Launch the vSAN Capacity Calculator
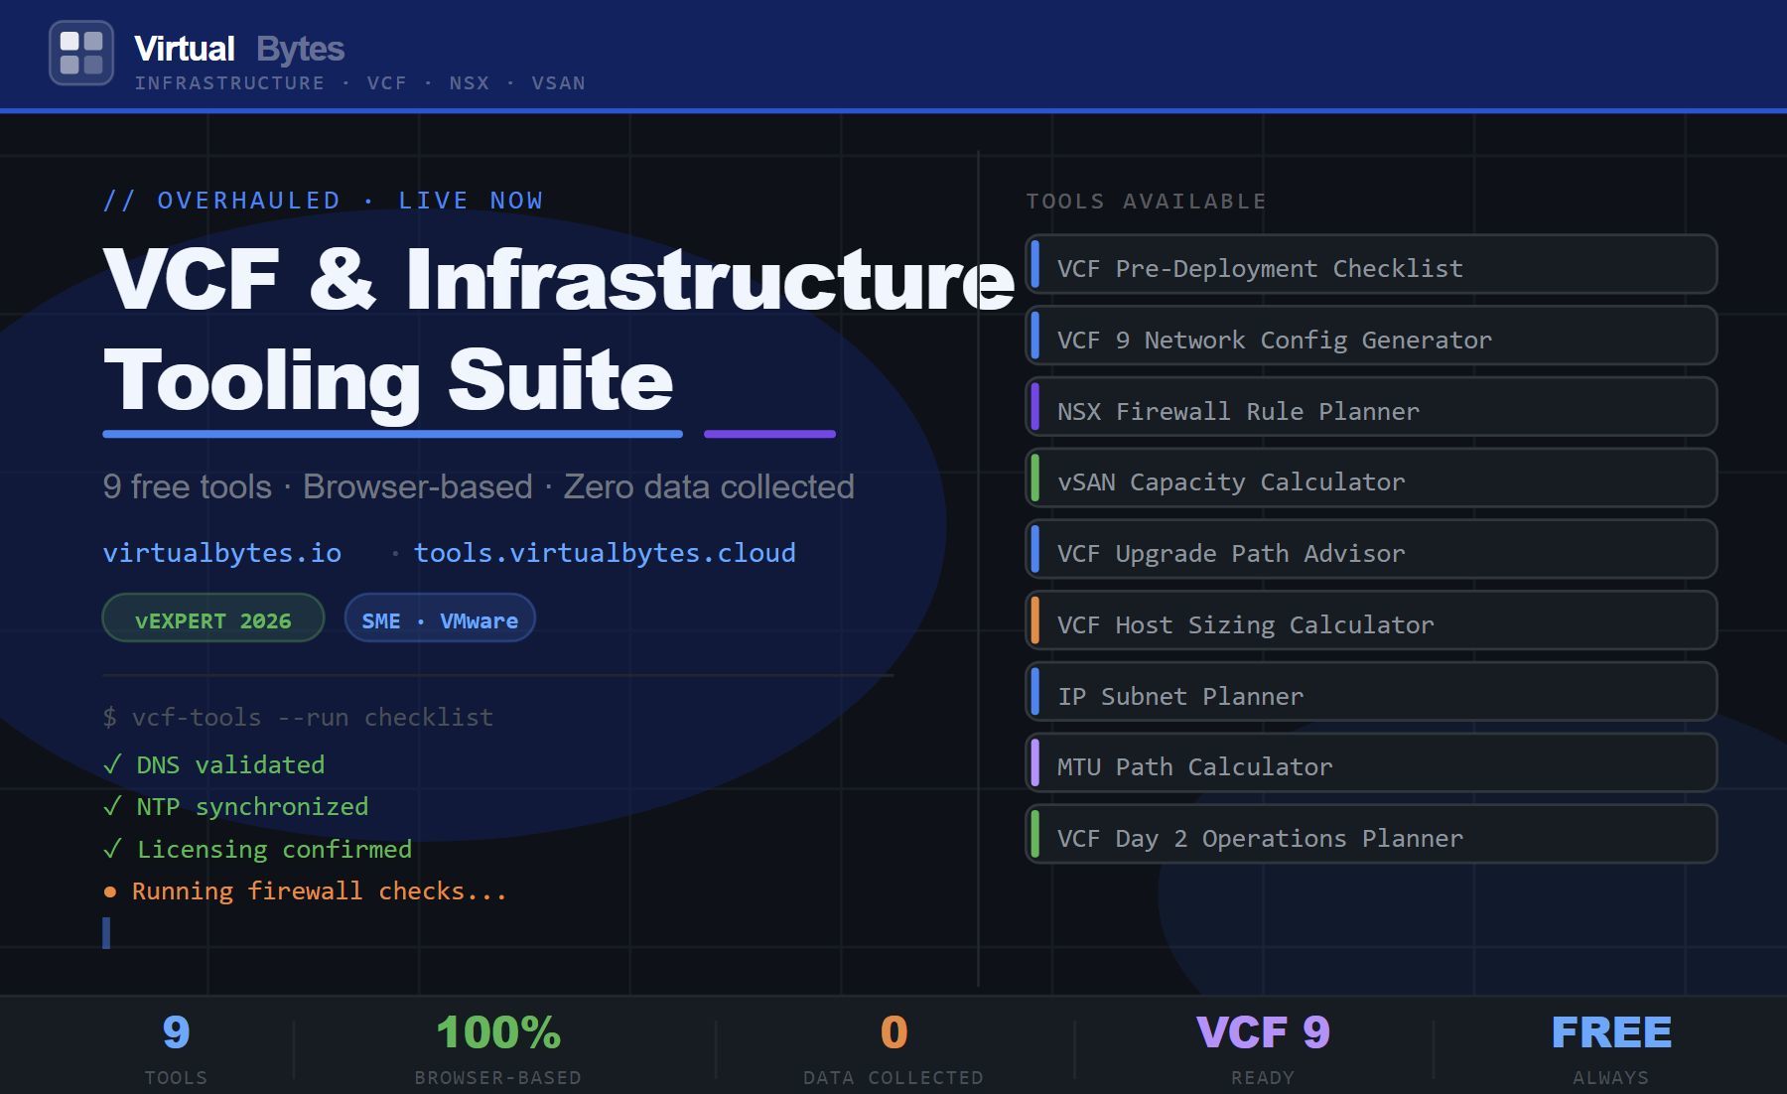The width and height of the screenshot is (1787, 1094). (x=1371, y=479)
